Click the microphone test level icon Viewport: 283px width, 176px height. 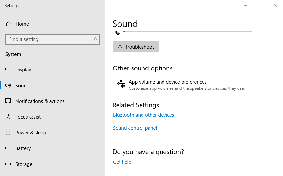(118, 32)
